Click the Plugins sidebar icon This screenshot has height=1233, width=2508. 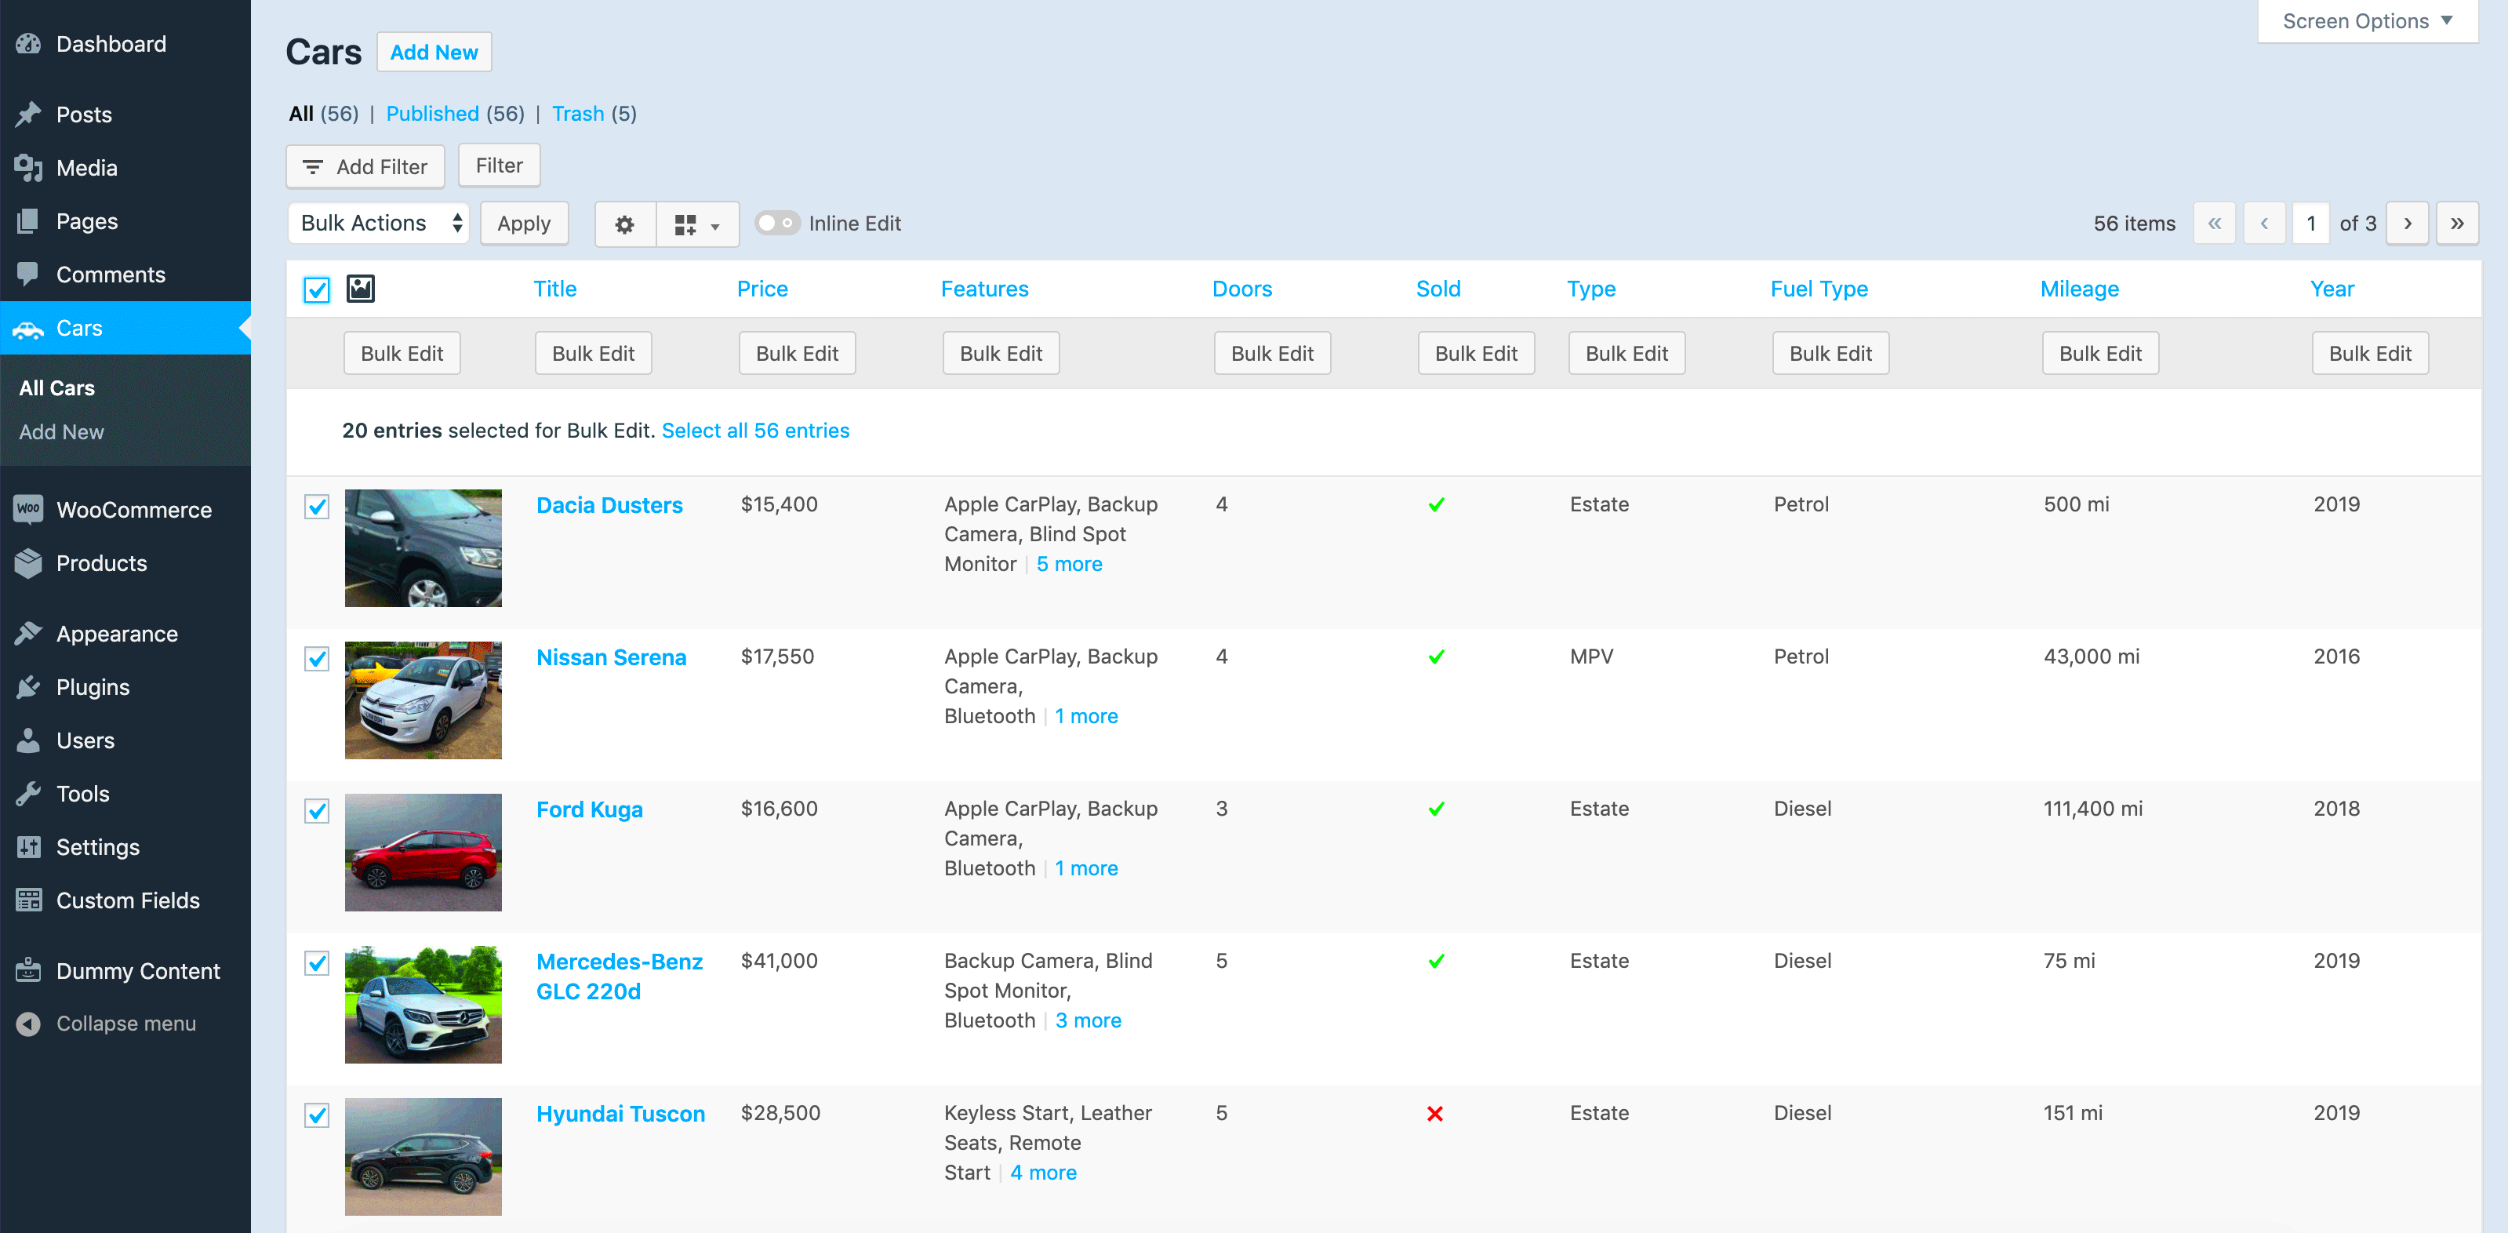pos(31,686)
